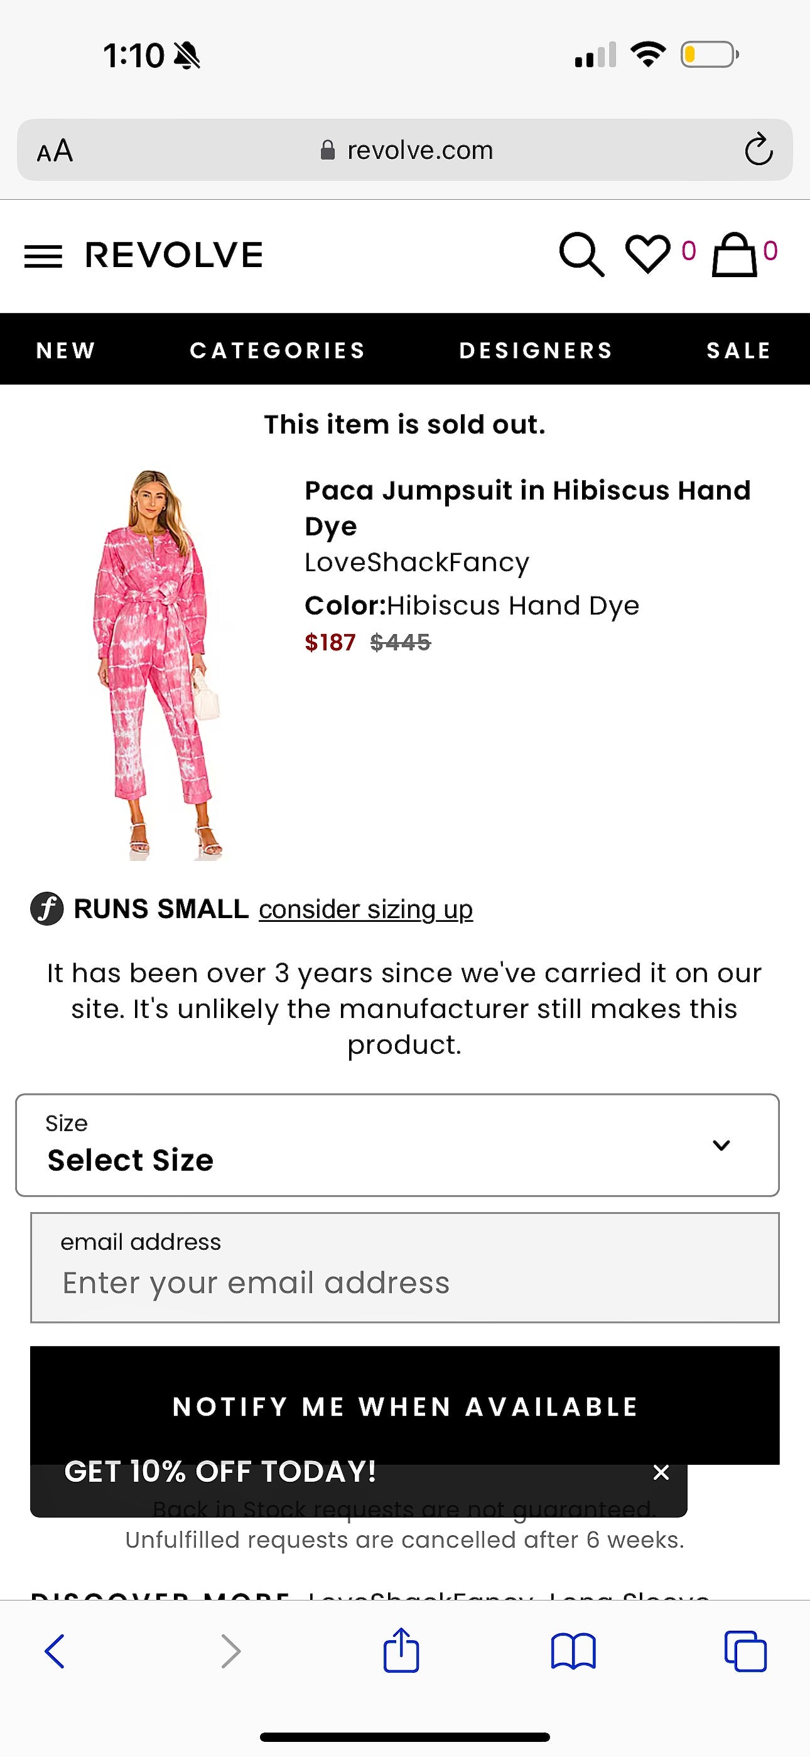Viewport: 810px width, 1757px height.
Task: Go back with Safari back arrow
Action: 55,1651
